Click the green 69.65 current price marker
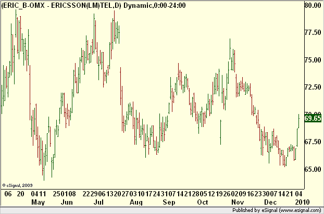The image size is (324, 214). point(313,118)
